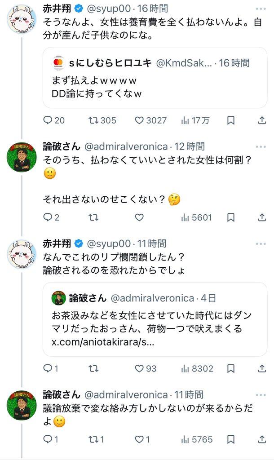The width and height of the screenshot is (274, 460).
Task: Repost the tweet with 305 reposts
Action: [93, 120]
